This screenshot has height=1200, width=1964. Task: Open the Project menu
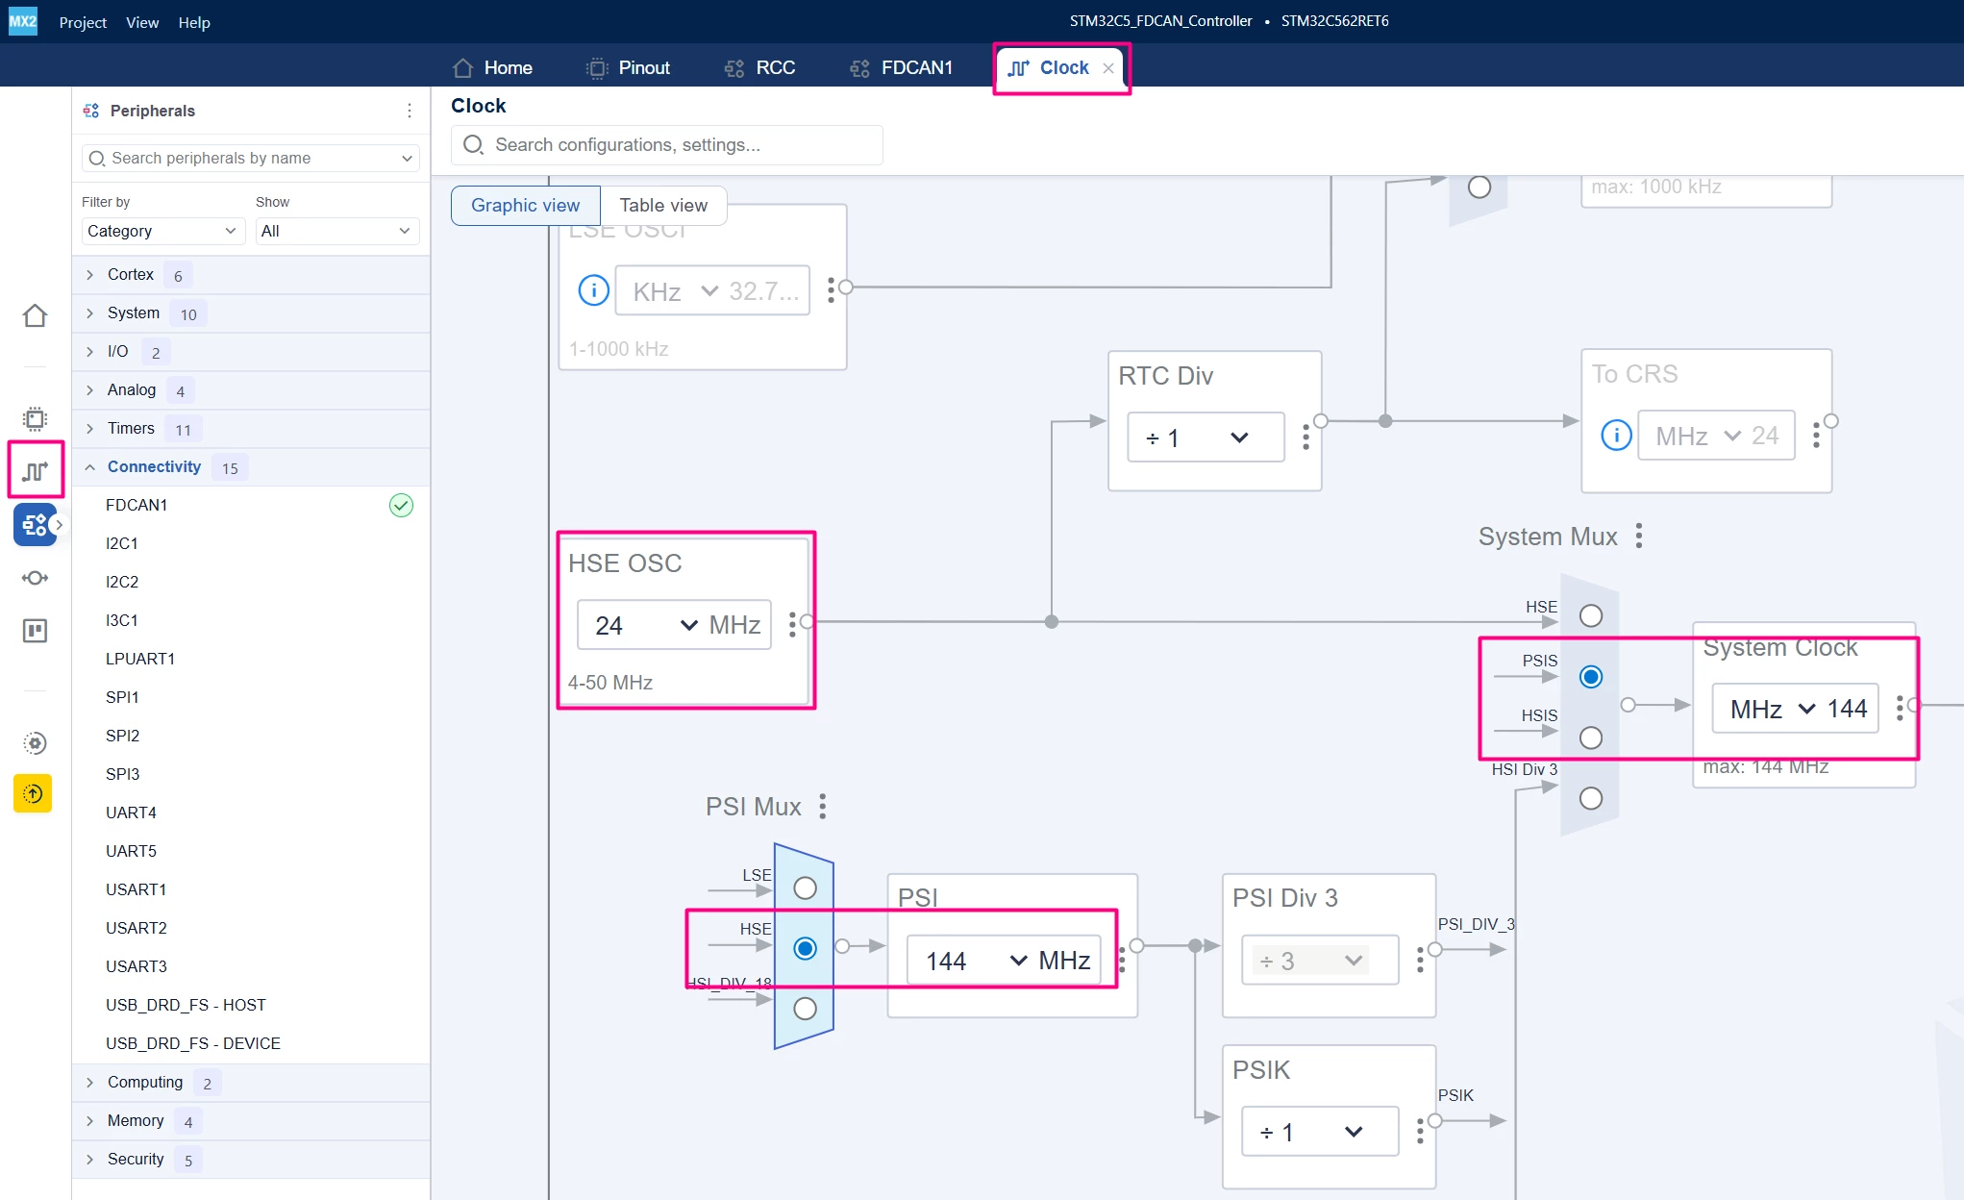point(83,22)
